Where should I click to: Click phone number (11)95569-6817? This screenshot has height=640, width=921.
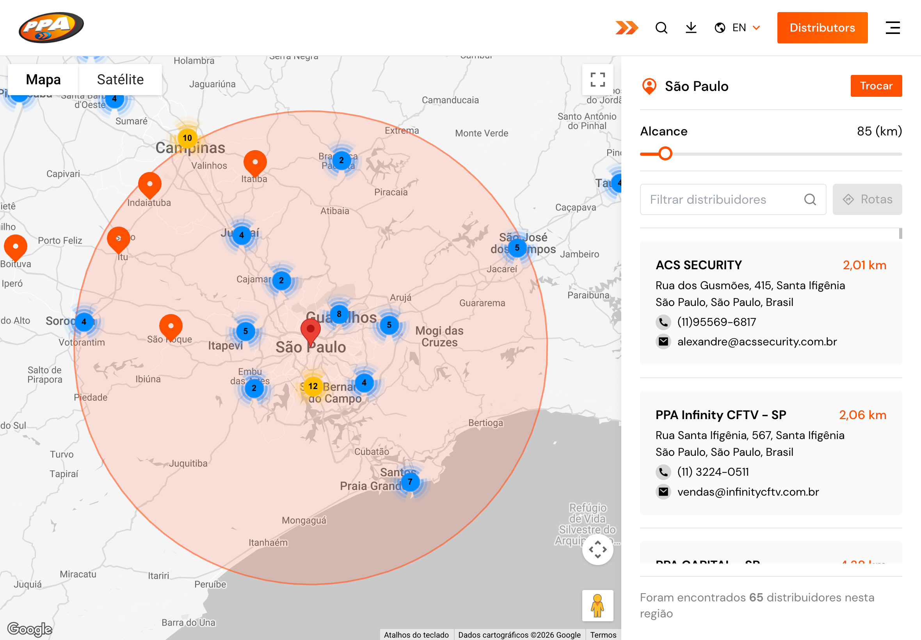tap(716, 322)
